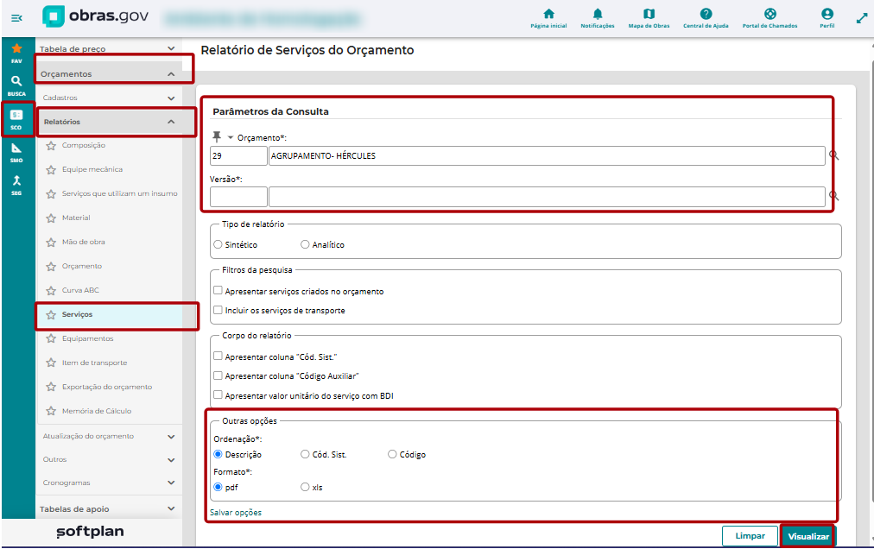Favorite the Material report star
This screenshot has height=549, width=874.
(x=51, y=218)
